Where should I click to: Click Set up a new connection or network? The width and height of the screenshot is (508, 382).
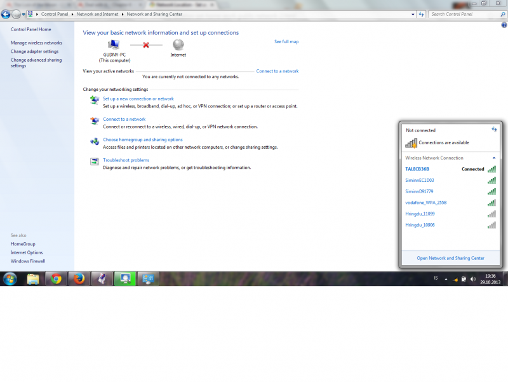coord(138,99)
